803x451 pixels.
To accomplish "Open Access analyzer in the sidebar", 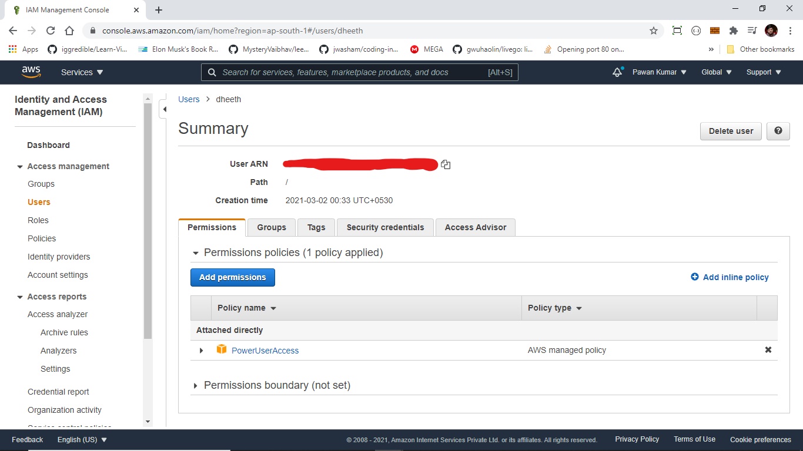I will (x=58, y=314).
